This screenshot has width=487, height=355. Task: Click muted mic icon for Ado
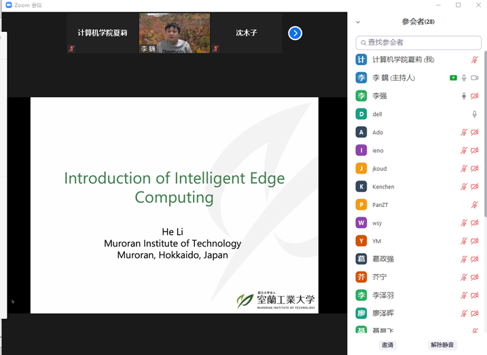(464, 132)
